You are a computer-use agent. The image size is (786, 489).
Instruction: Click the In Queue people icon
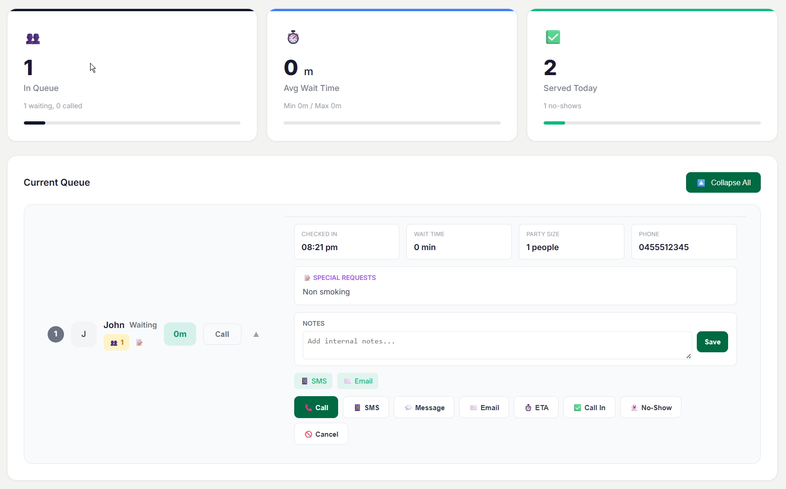[x=33, y=38]
